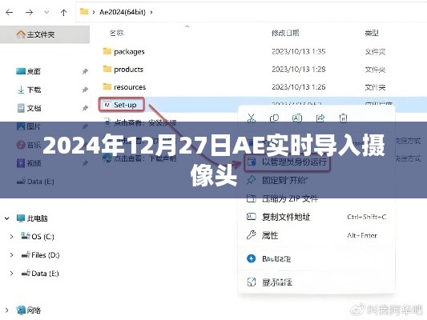Open the 主文件夹 home item

point(45,34)
